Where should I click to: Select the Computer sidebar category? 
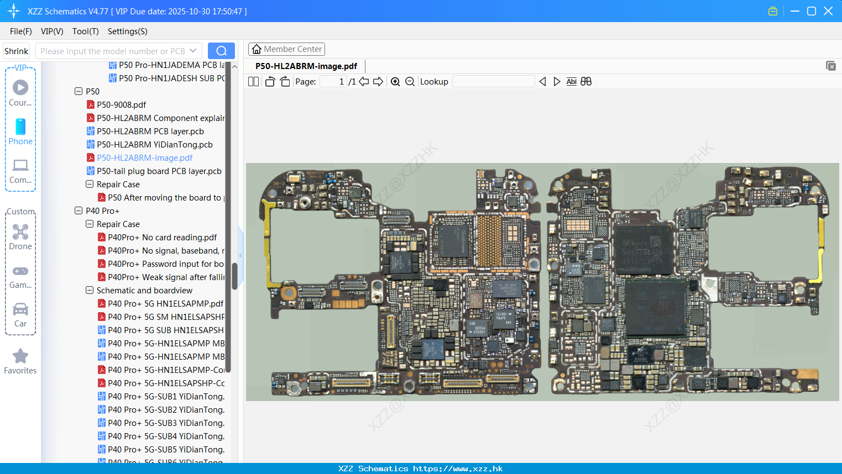(x=20, y=171)
